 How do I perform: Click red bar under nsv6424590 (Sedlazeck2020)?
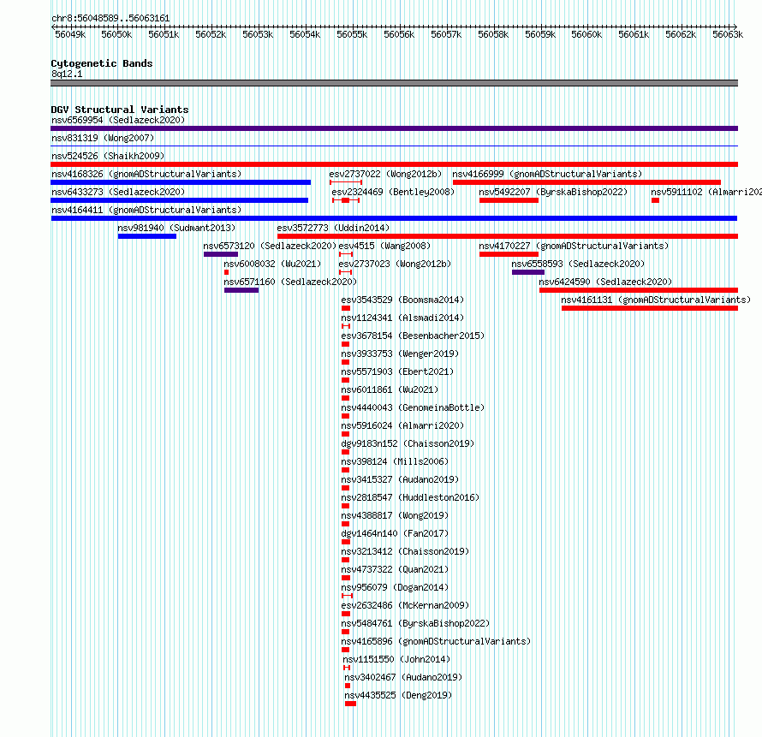pos(639,290)
